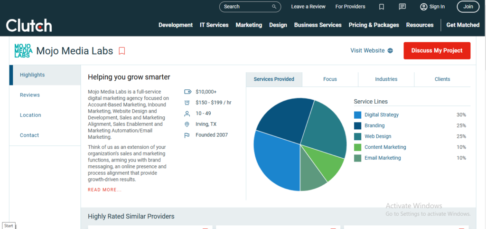Click Get Matched in navigation
486x229 pixels.
(463, 25)
